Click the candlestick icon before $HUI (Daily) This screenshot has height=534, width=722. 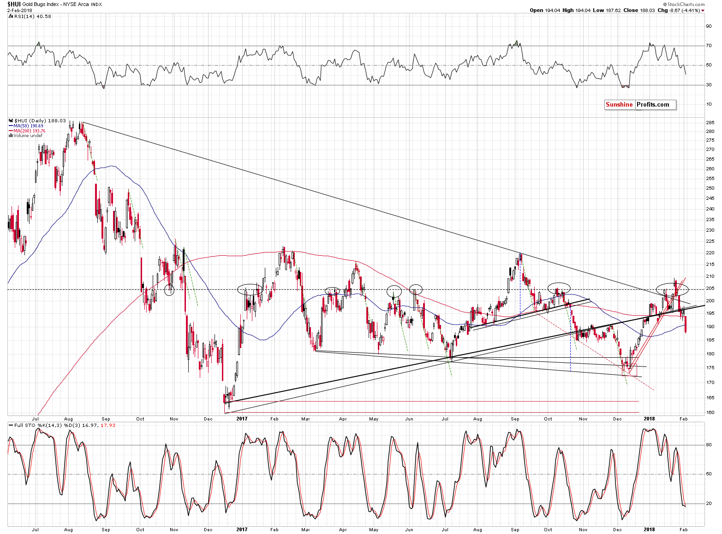tap(11, 120)
